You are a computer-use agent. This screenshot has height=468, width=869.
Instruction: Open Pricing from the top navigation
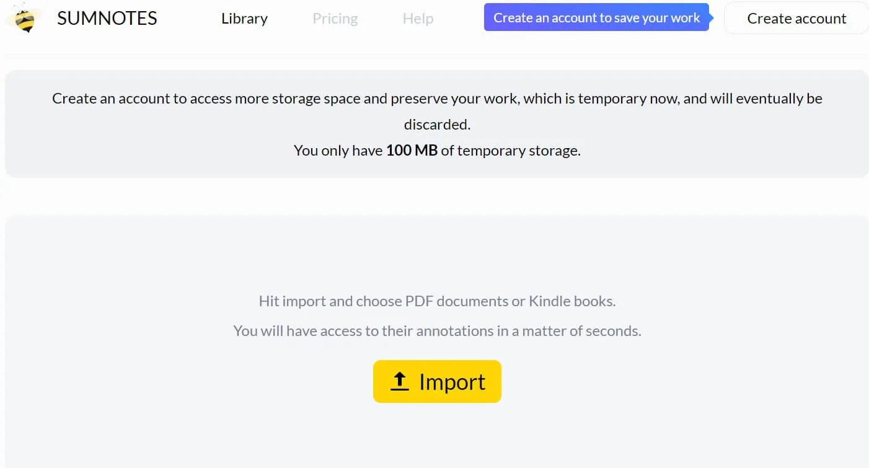[335, 19]
